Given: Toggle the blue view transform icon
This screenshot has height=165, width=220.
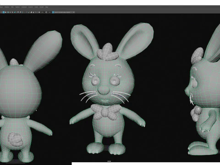Looking at the screenshot, I should [53, 12].
